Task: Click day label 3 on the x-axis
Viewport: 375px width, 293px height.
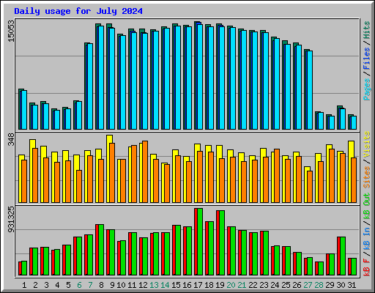Action: point(46,285)
